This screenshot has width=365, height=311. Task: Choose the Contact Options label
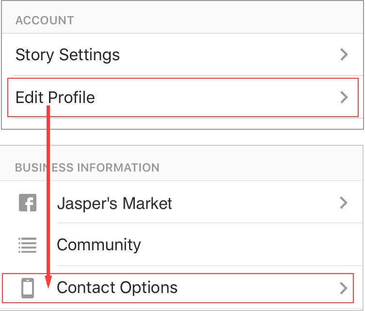pos(117,288)
